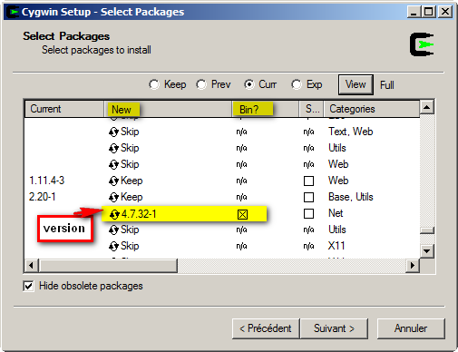Click cycle icon on X11 Skip row
This screenshot has height=352, width=458.
pos(113,247)
